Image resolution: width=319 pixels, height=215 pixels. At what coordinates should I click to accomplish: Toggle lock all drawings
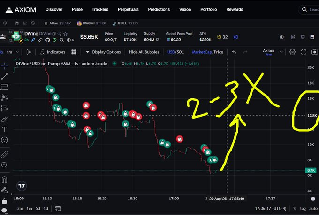point(5,201)
